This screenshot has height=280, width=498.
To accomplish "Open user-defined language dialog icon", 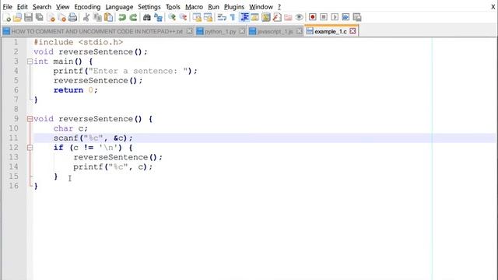I will pyautogui.click(x=254, y=17).
